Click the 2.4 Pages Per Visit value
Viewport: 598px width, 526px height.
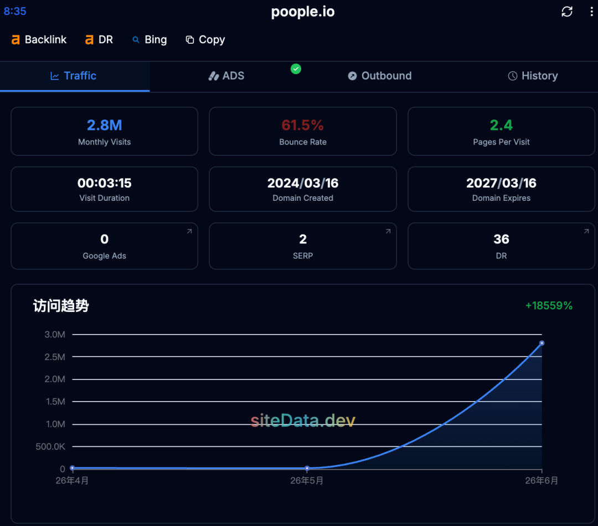[x=501, y=126]
